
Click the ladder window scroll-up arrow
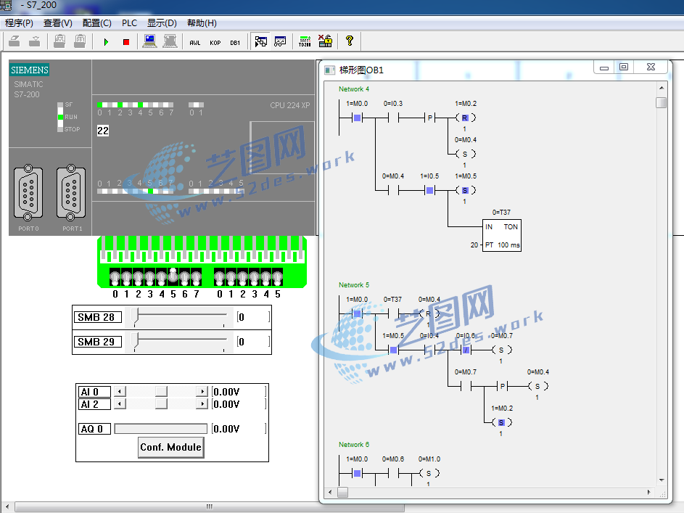(662, 88)
